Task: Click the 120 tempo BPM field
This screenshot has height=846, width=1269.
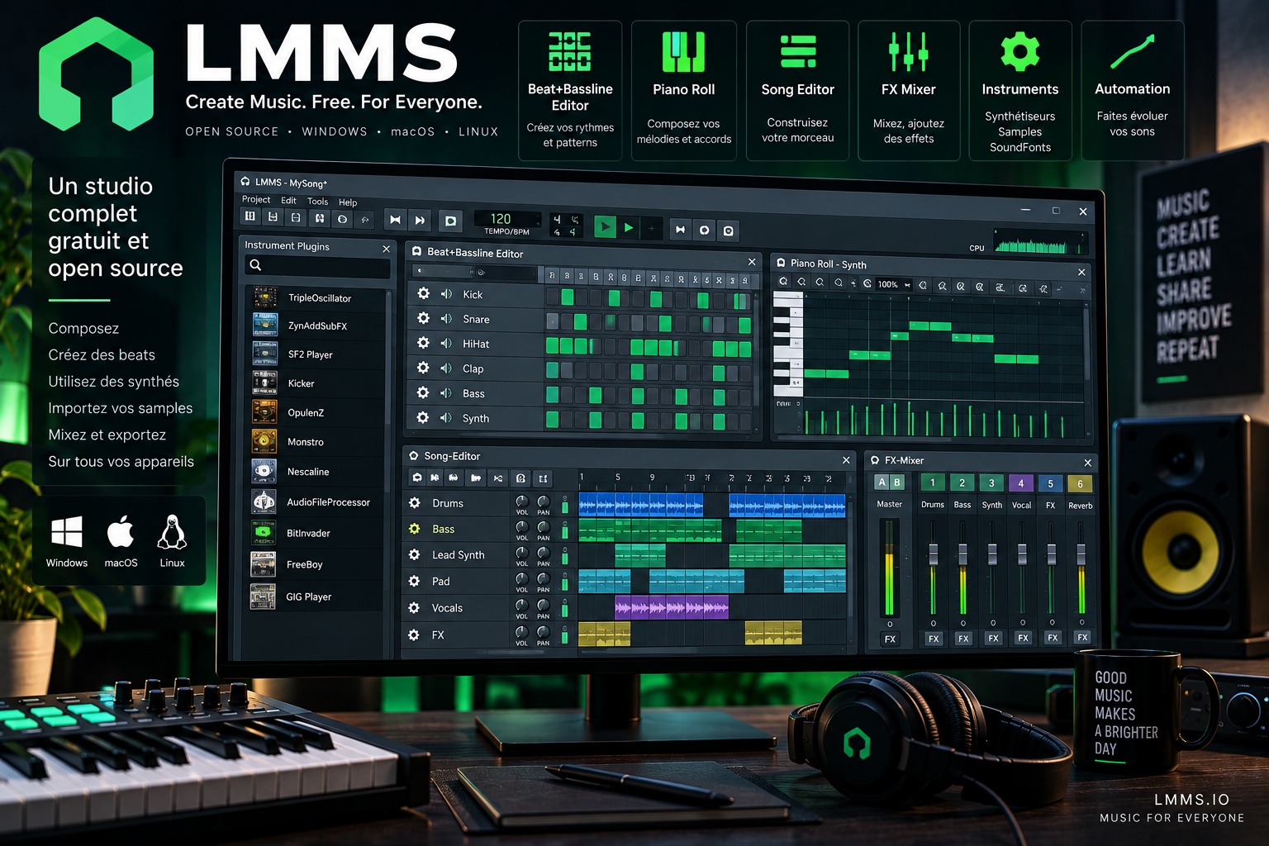Action: [506, 220]
